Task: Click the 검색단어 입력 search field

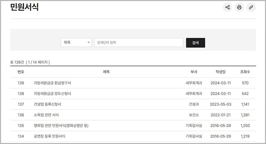Action: [139, 42]
